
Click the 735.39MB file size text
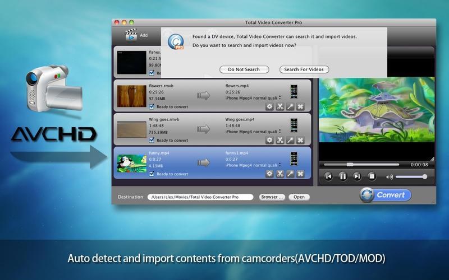[x=158, y=132]
